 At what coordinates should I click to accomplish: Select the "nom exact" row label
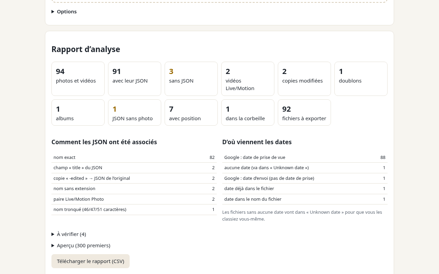pyautogui.click(x=64, y=158)
